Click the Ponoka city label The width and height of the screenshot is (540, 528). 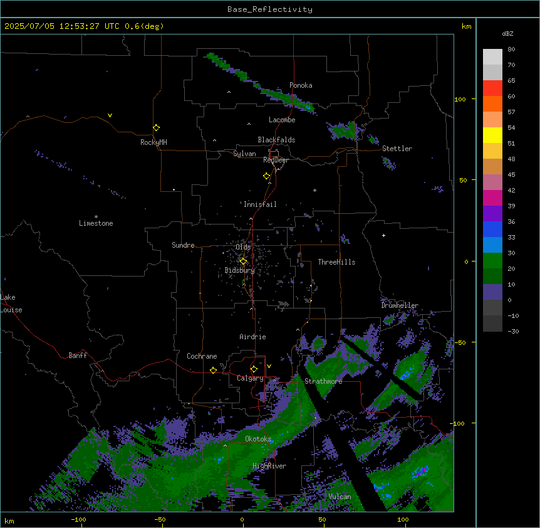pyautogui.click(x=301, y=85)
